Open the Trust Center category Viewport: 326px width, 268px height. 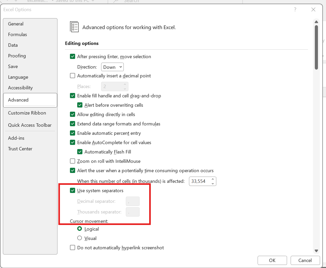coord(30,149)
